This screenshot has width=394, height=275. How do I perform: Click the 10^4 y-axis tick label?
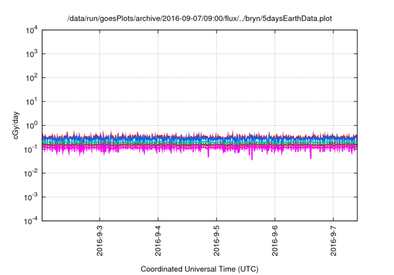click(31, 30)
